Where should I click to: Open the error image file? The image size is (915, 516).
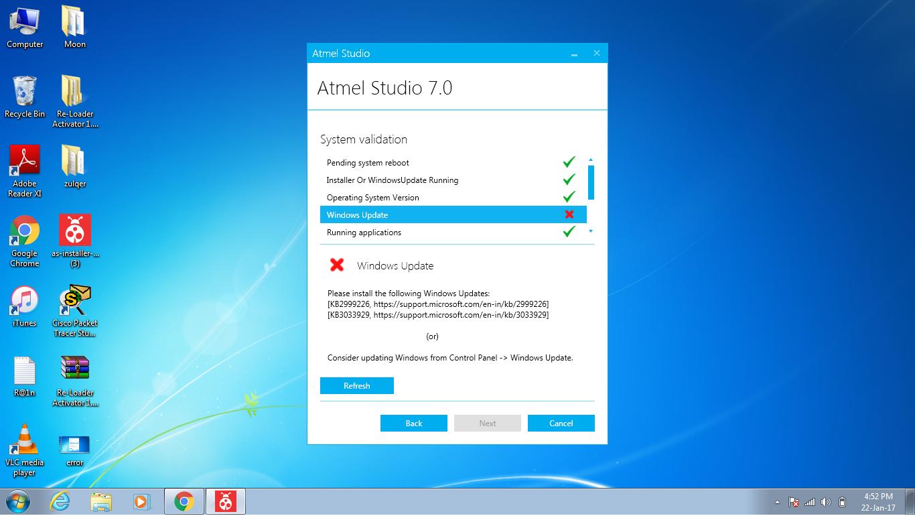pyautogui.click(x=74, y=450)
